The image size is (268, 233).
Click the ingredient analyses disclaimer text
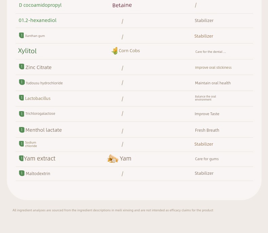(x=113, y=210)
